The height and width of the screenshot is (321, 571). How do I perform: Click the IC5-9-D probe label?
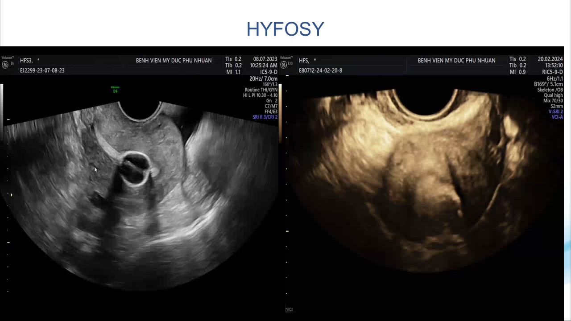click(x=269, y=72)
